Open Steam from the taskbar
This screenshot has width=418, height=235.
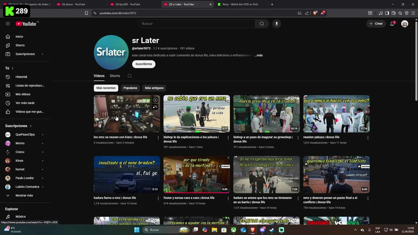click(x=272, y=230)
